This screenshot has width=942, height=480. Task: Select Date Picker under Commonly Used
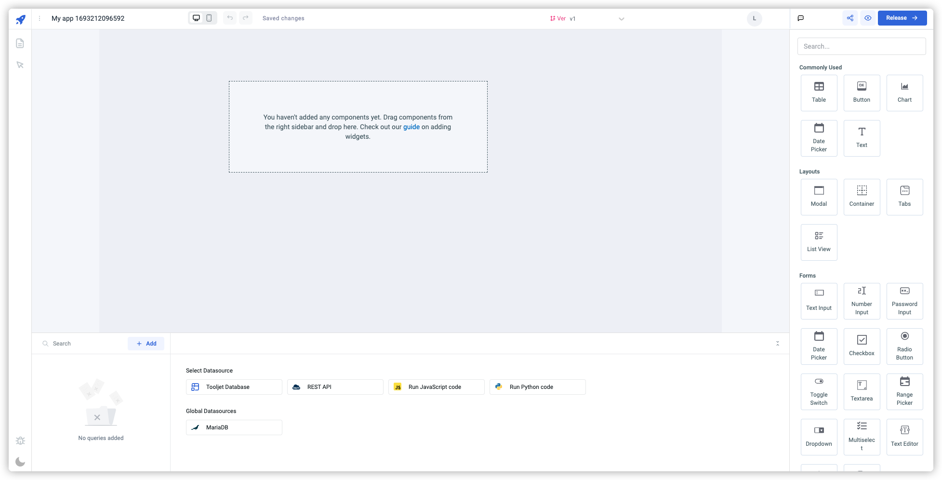pos(819,138)
